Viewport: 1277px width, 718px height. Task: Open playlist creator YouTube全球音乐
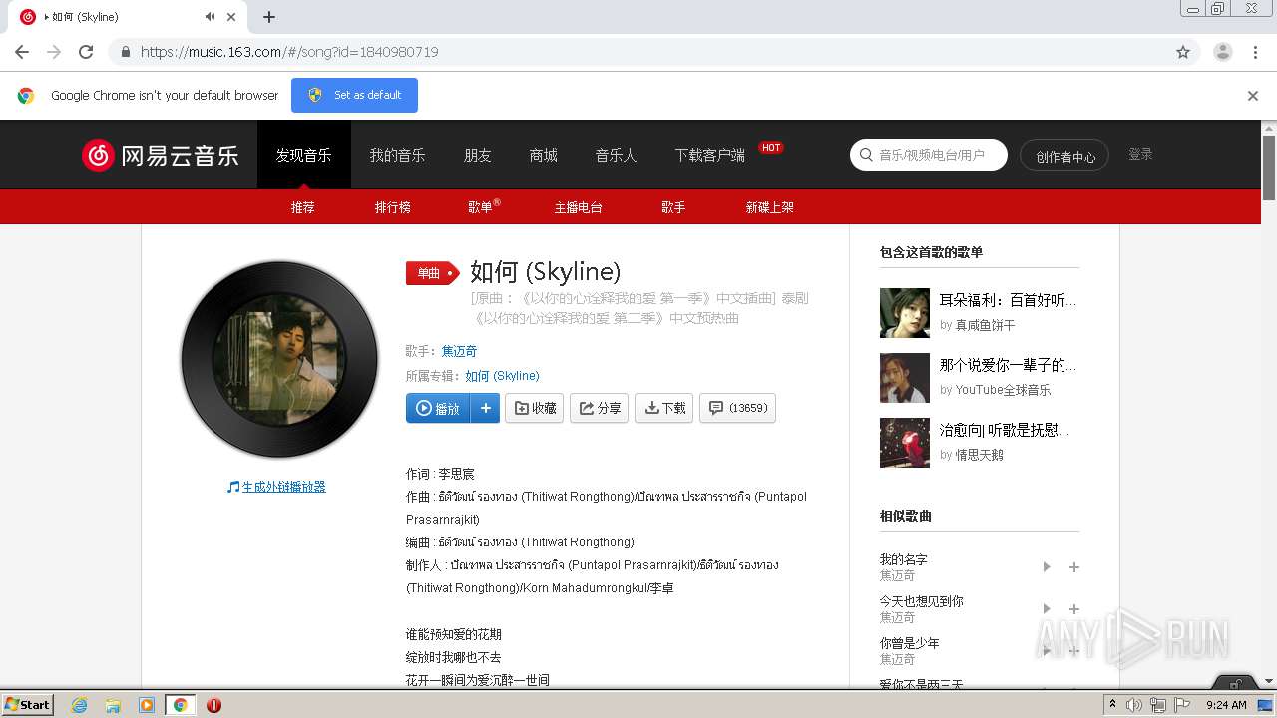pos(1003,390)
